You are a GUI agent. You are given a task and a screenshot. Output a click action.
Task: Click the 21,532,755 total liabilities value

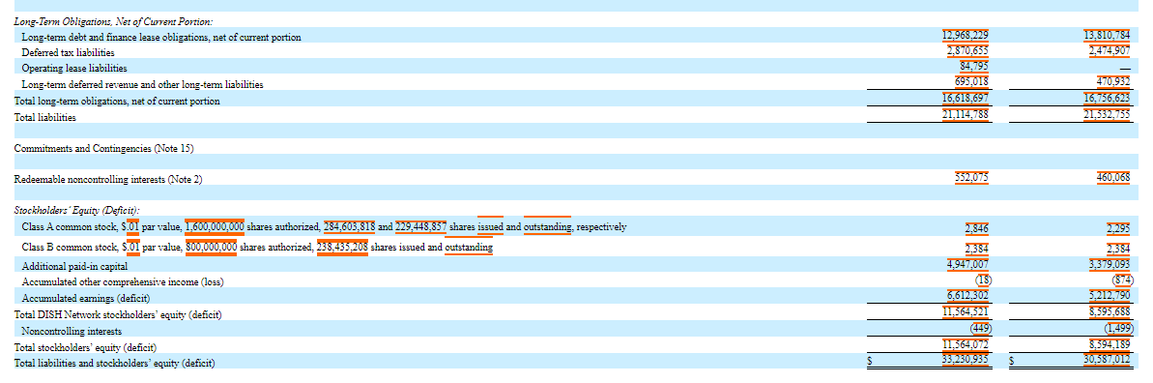coord(1108,116)
